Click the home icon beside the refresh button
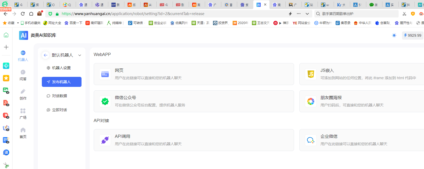The image size is (424, 169). pyautogui.click(x=31, y=14)
